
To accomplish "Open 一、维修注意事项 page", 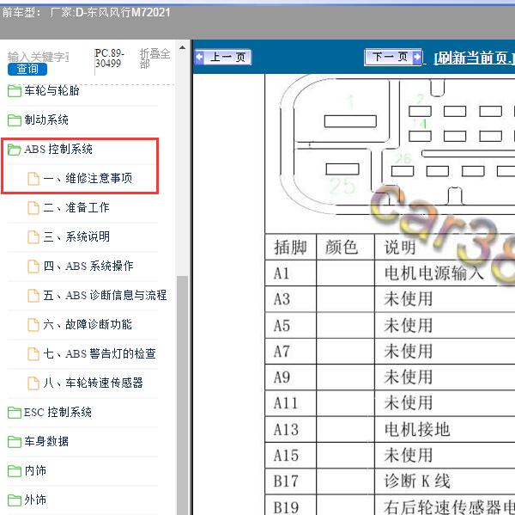I will click(x=88, y=178).
